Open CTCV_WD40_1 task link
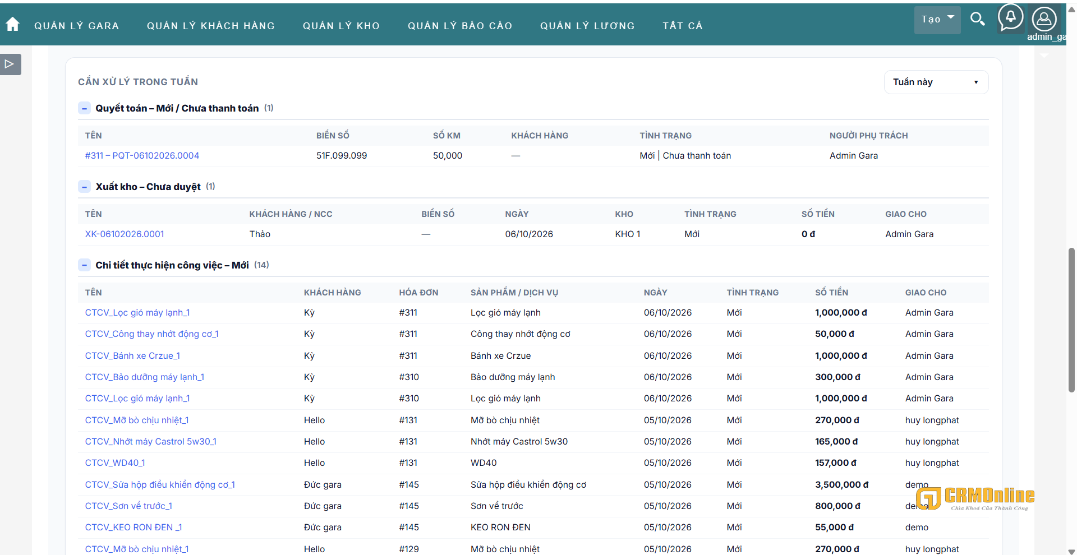Image resolution: width=1077 pixels, height=555 pixels. tap(115, 463)
